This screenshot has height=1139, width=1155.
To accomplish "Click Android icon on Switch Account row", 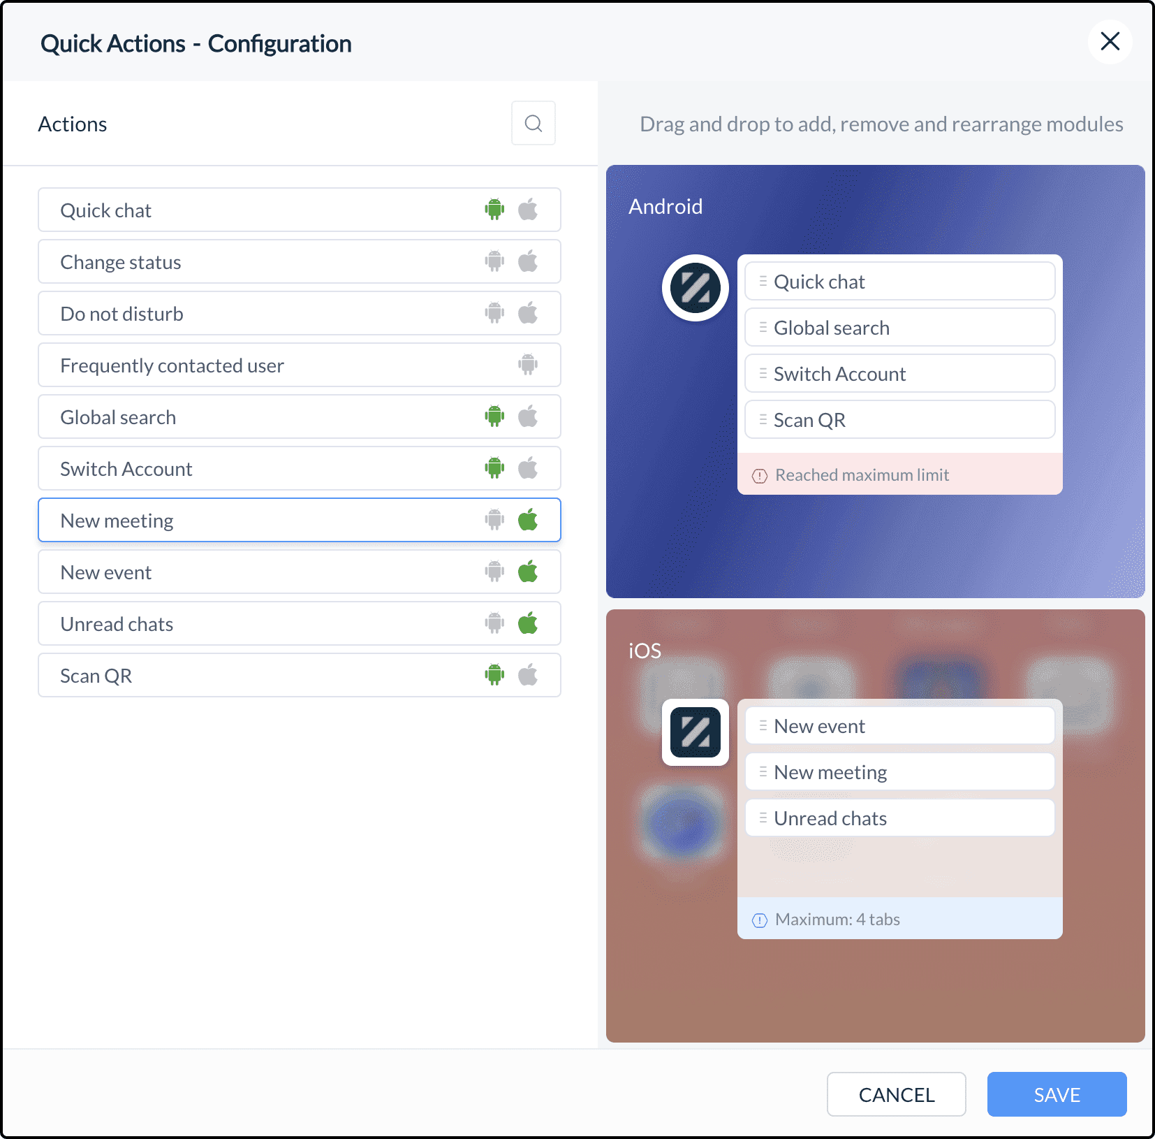I will 494,468.
